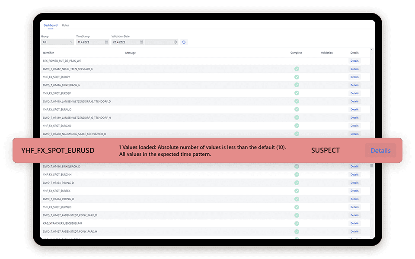This screenshot has width=415, height=259.
Task: Open Details for the SUSPECT EURUSD row
Action: pos(380,150)
